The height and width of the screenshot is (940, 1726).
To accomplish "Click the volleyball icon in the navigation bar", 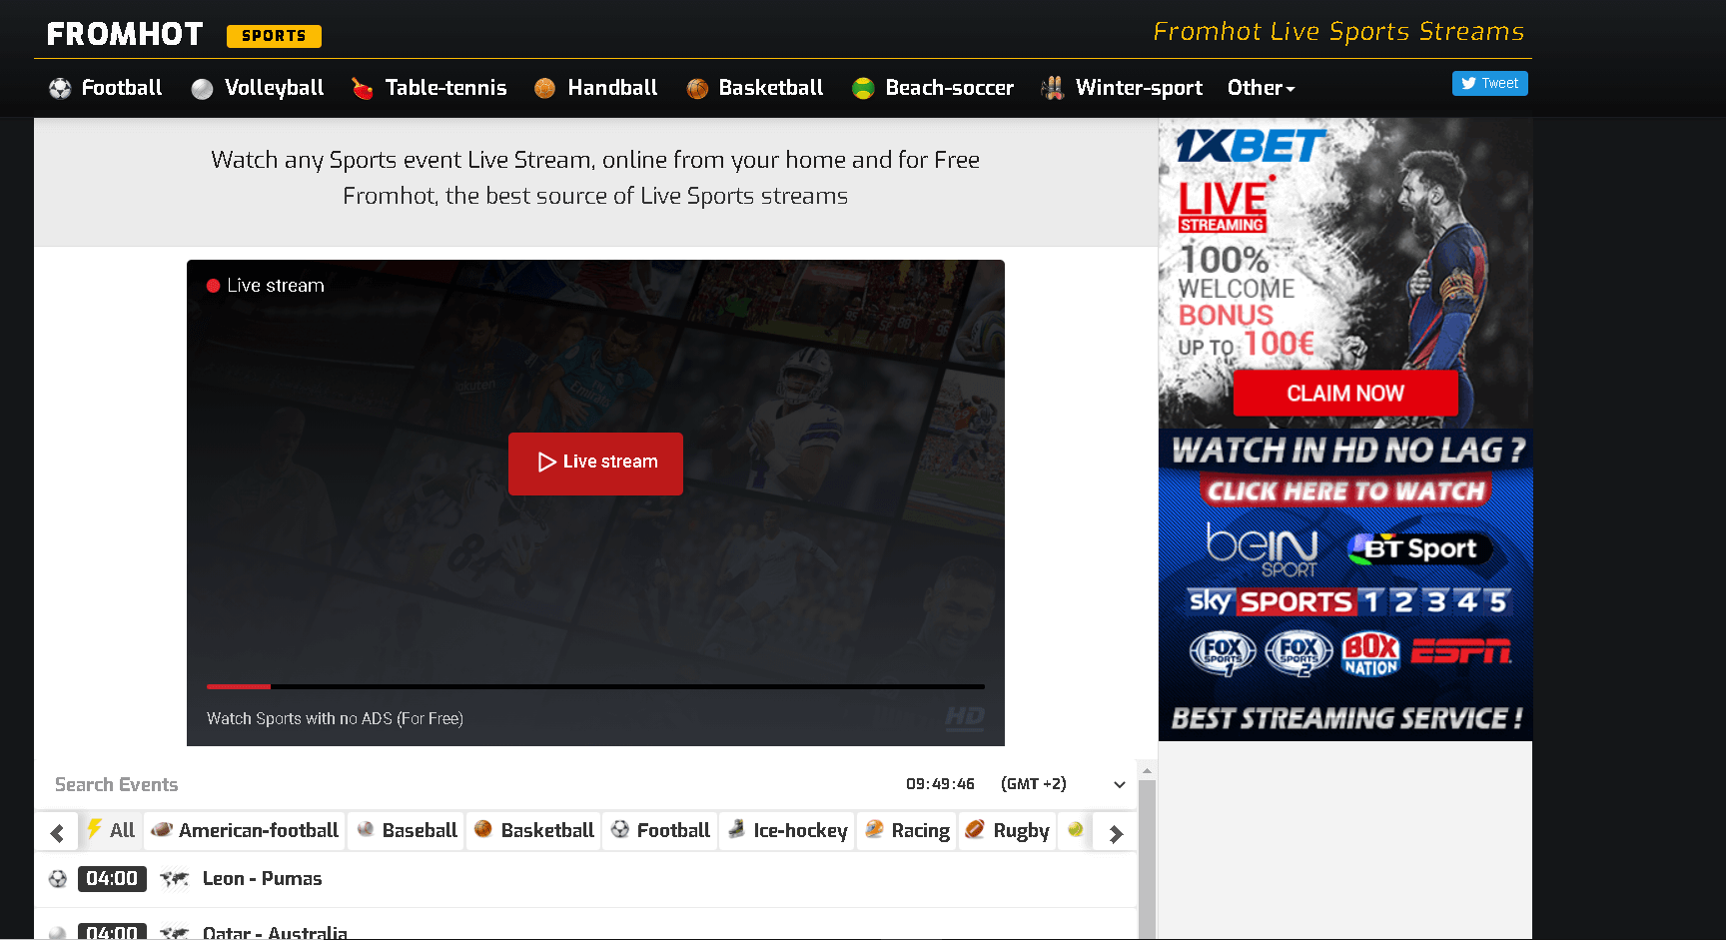I will [202, 89].
